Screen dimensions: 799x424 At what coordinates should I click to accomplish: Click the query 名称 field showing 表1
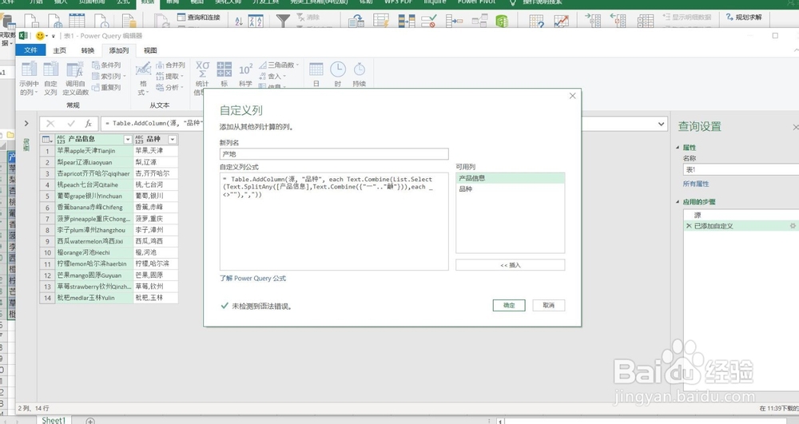pyautogui.click(x=741, y=169)
